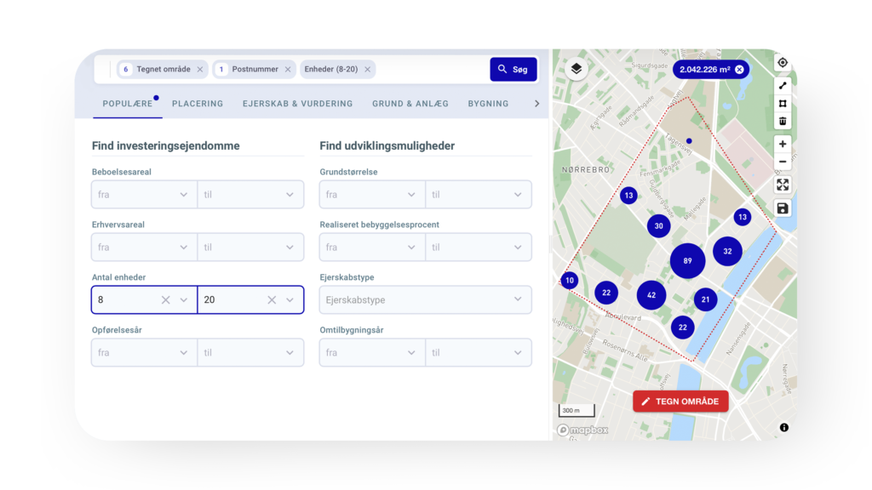
Task: Center map on my location
Action: [783, 63]
